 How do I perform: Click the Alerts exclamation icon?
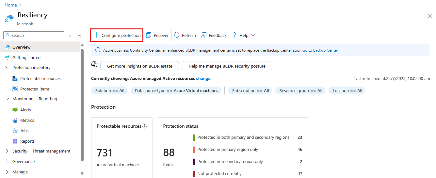tap(15, 110)
